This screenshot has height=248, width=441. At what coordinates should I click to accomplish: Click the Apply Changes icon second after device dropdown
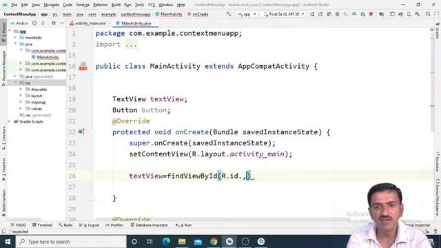[x=320, y=14]
